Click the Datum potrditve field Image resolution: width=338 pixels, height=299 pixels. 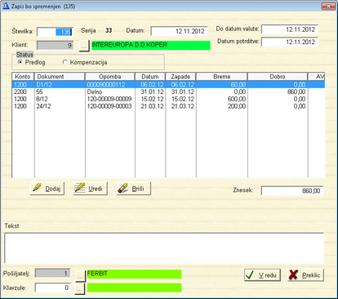click(x=290, y=42)
